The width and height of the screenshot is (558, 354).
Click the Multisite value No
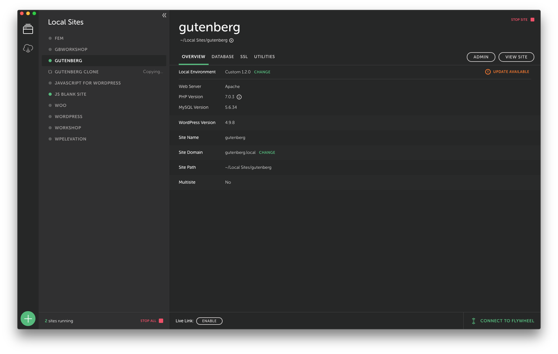click(x=228, y=182)
